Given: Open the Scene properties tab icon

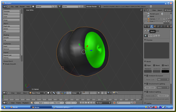Looking at the screenshot, I should click(x=148, y=26).
